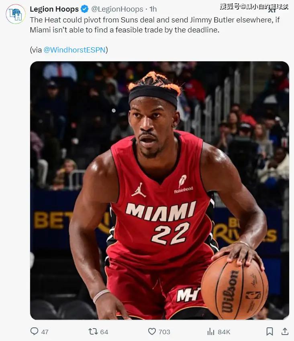This screenshot has width=294, height=341.
Task: Click the tweet text about Heat pivot
Action: tap(155, 25)
